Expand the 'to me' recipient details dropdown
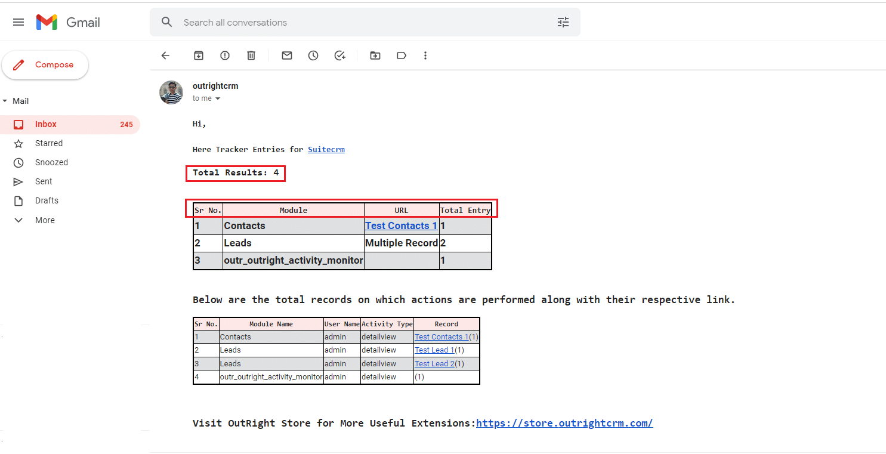The height and width of the screenshot is (454, 886). tap(218, 98)
